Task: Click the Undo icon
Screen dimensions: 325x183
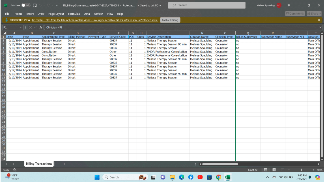Action: 41,5
